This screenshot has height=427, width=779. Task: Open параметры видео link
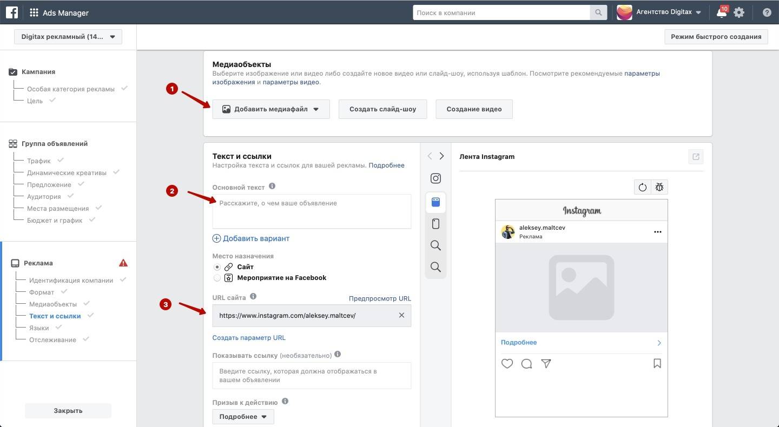point(291,82)
